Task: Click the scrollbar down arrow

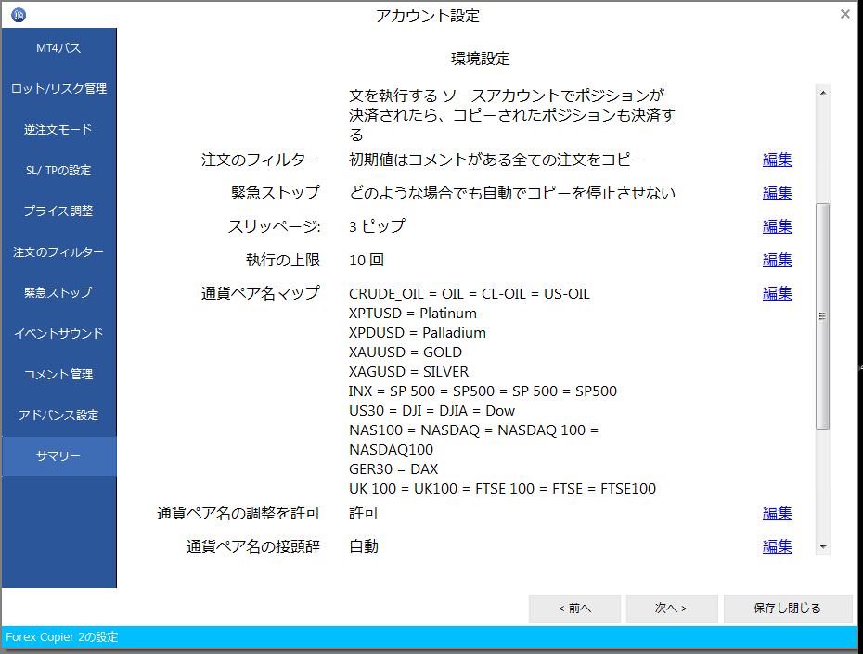Action: click(x=822, y=547)
